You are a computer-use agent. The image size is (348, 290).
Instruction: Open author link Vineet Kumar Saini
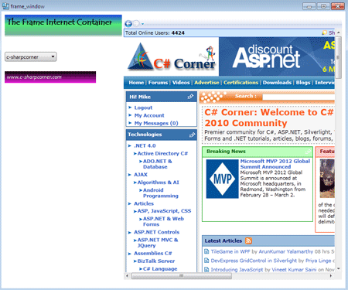(x=294, y=269)
